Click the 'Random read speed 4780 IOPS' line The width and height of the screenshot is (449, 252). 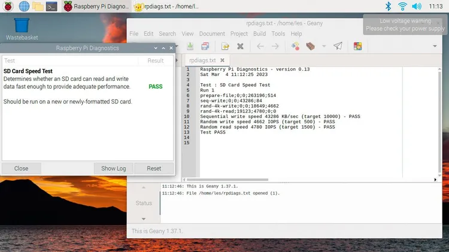[268, 127]
